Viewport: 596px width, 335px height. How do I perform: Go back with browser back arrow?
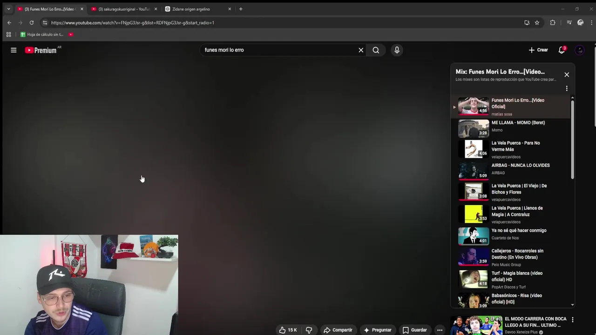click(x=9, y=22)
